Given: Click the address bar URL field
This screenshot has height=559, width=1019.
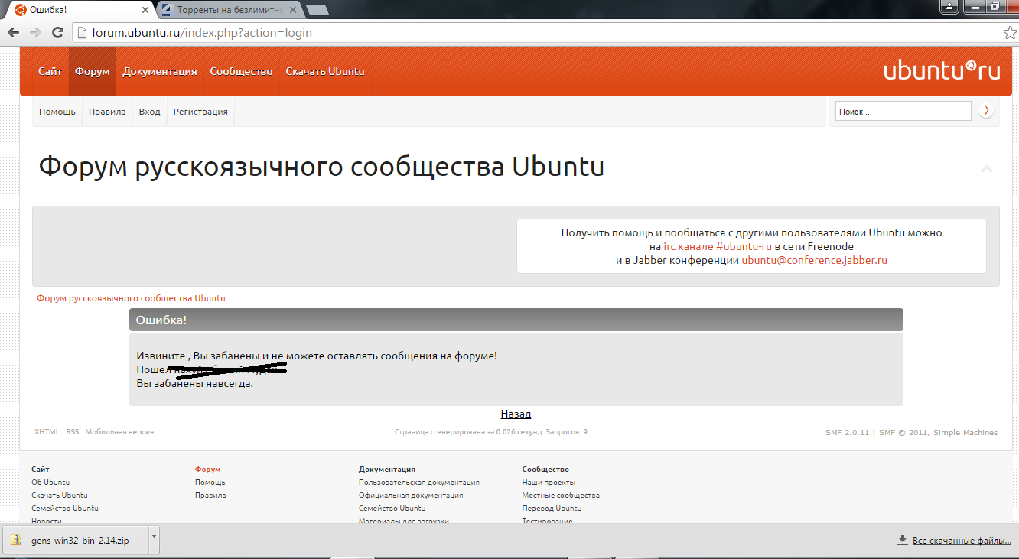Looking at the screenshot, I should (x=536, y=33).
